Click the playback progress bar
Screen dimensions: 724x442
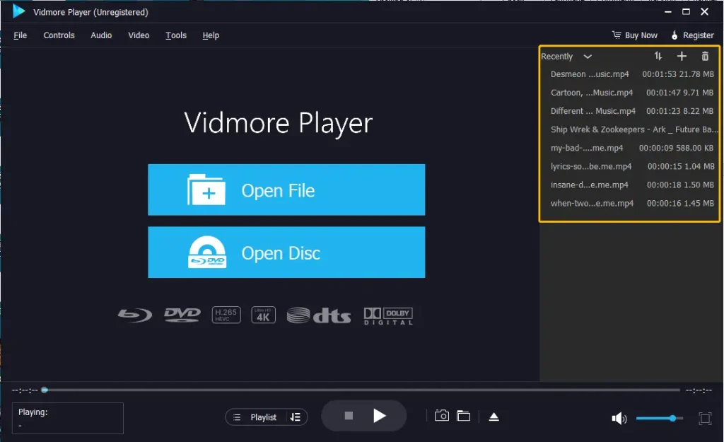coord(361,390)
